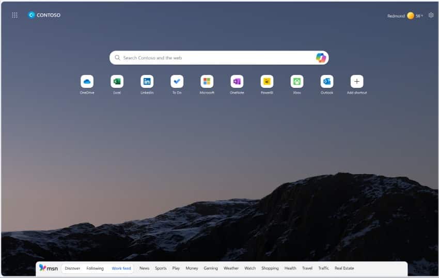Click the msn logo
The image size is (439, 278).
pos(49,268)
